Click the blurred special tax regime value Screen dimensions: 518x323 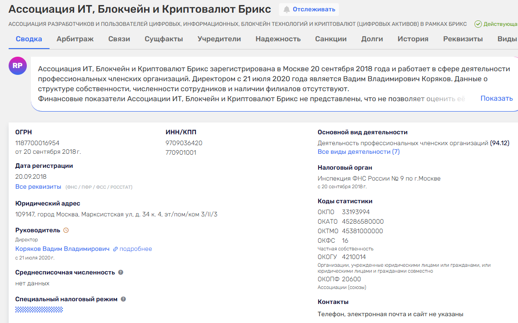(x=39, y=309)
